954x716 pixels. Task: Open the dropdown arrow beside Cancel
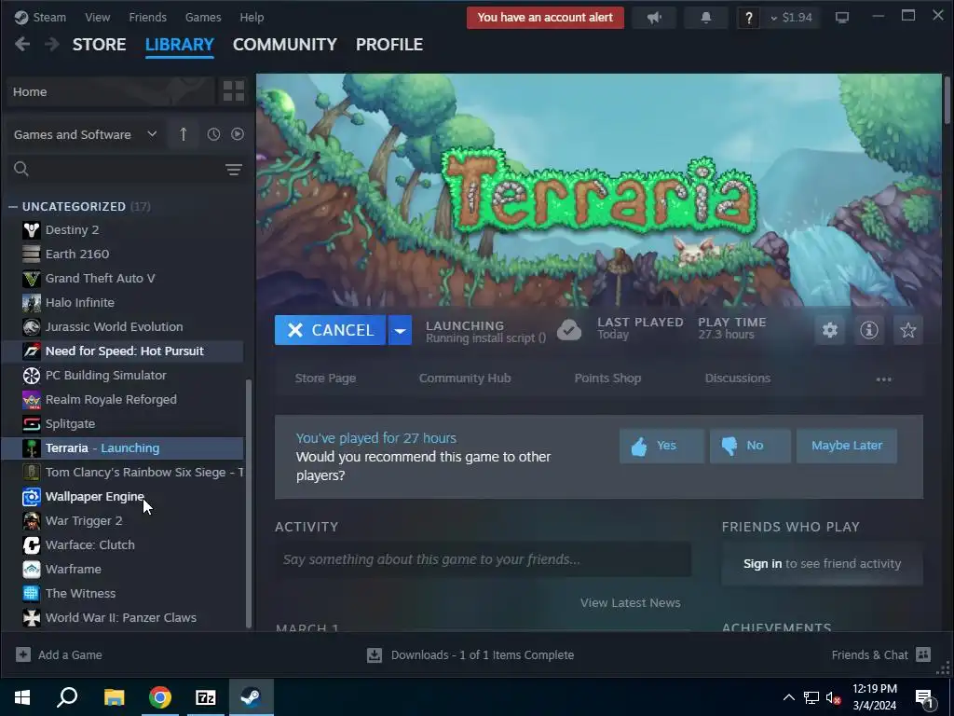pos(400,330)
